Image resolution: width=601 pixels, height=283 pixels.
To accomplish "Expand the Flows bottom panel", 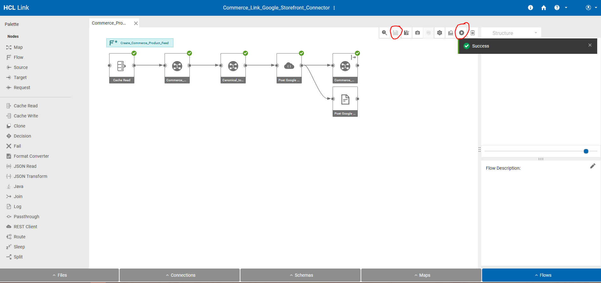I will [x=542, y=275].
